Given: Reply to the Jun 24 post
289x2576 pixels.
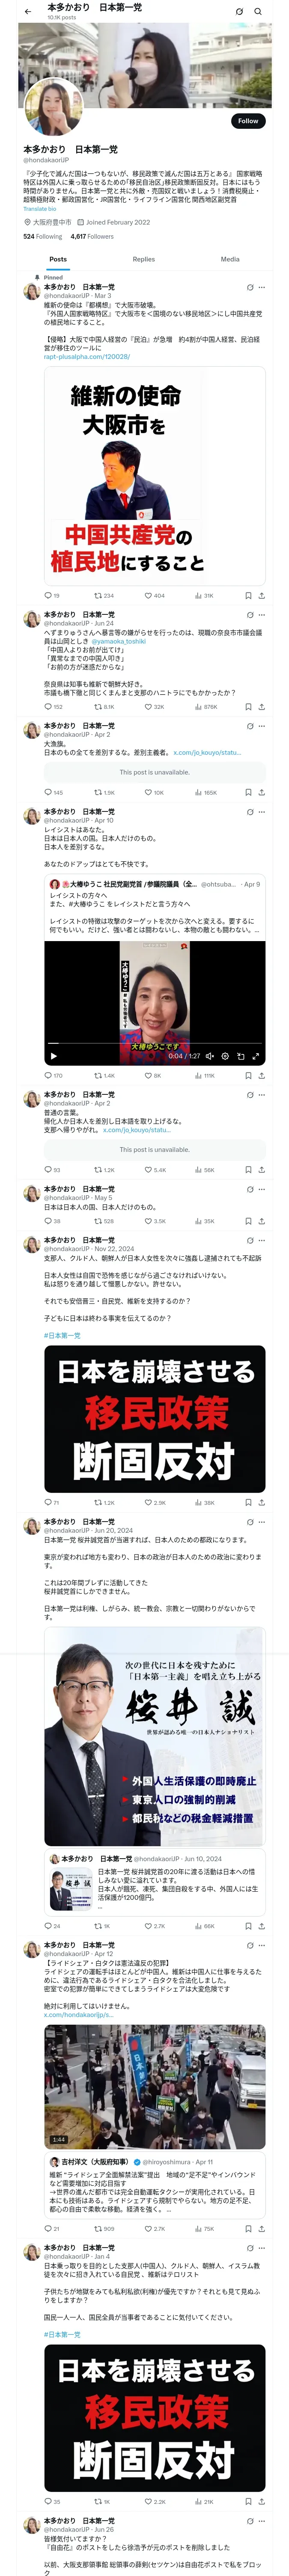Looking at the screenshot, I should (x=53, y=707).
